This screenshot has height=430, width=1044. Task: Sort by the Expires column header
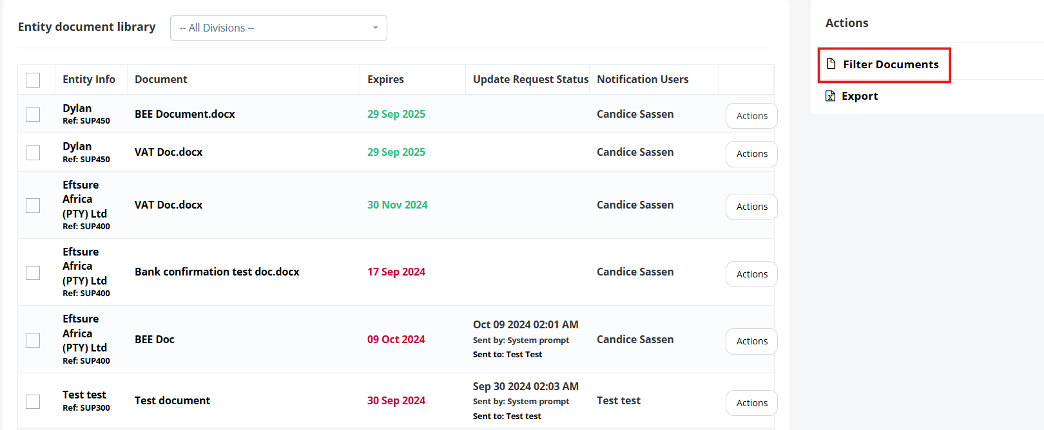tap(385, 79)
